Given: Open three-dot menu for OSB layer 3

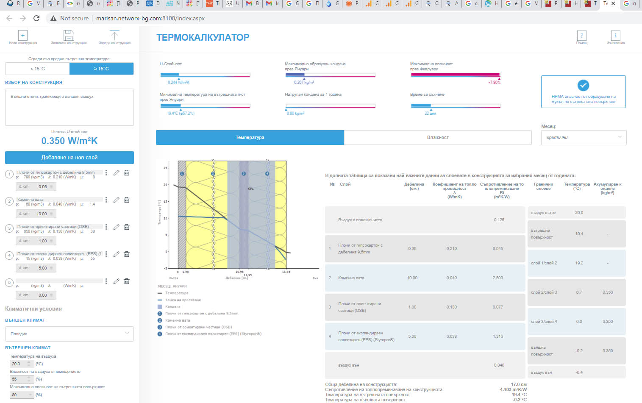Looking at the screenshot, I should click(x=106, y=227).
